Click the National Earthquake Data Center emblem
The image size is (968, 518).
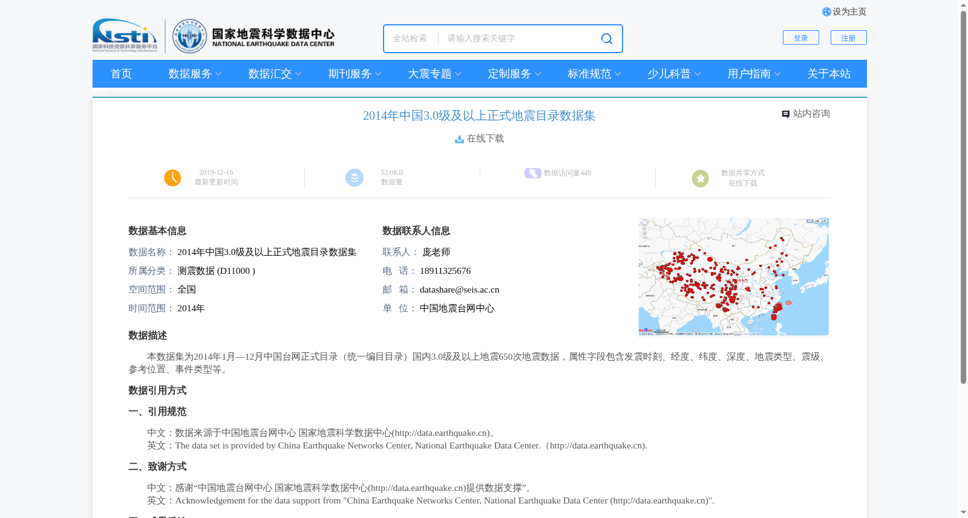click(189, 36)
